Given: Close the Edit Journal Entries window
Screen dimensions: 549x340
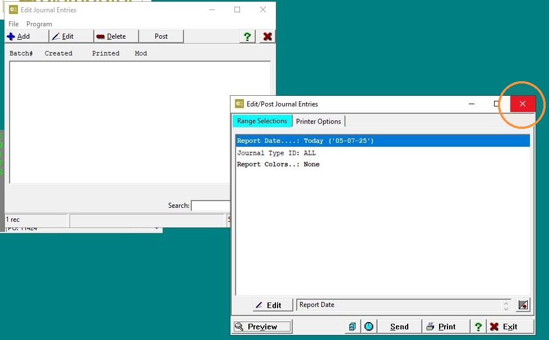Looking at the screenshot, I should tap(263, 10).
